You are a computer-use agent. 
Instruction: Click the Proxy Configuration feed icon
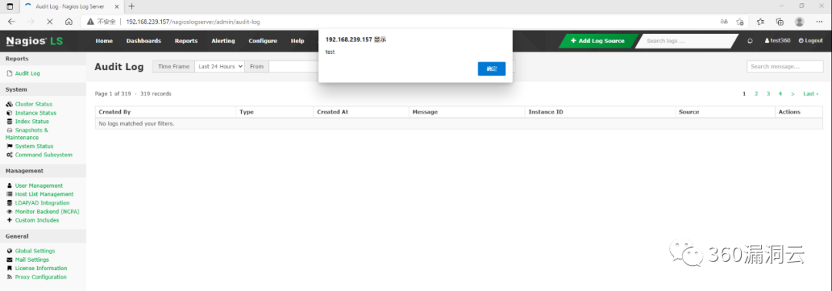pos(9,276)
